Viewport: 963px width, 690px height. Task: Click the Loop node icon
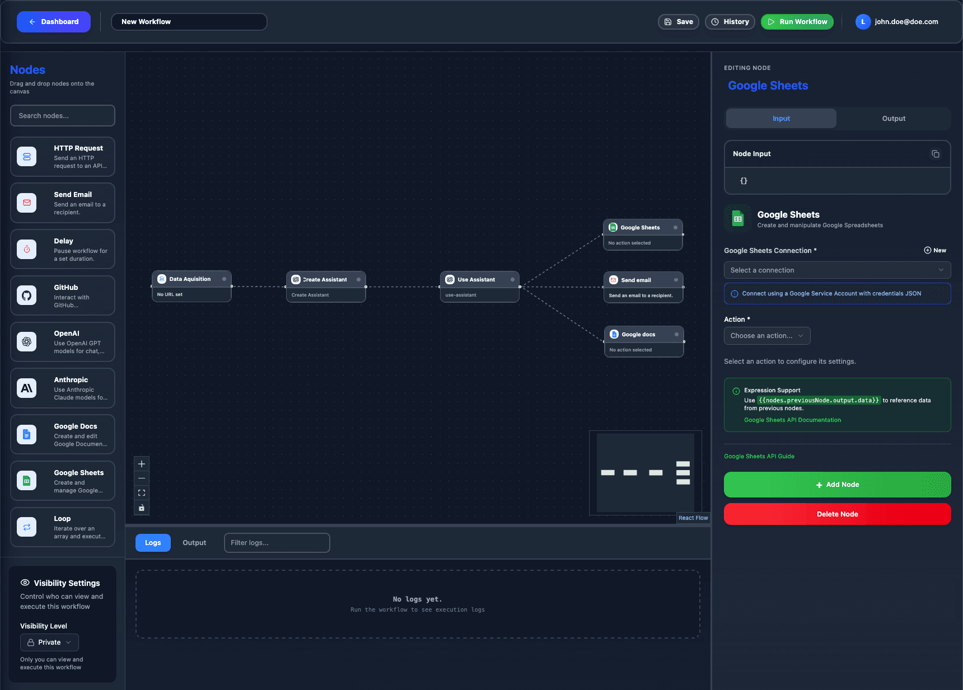pos(26,527)
